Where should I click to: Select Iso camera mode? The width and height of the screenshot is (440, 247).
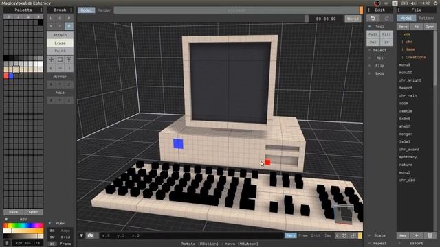(x=328, y=235)
